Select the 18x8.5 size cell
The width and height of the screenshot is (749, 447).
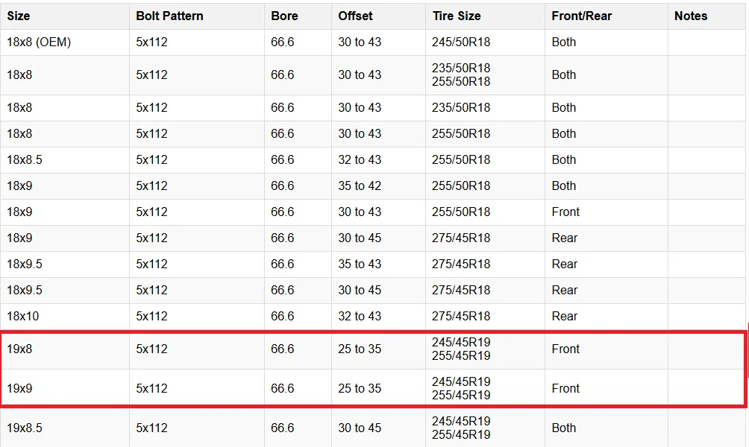click(25, 160)
